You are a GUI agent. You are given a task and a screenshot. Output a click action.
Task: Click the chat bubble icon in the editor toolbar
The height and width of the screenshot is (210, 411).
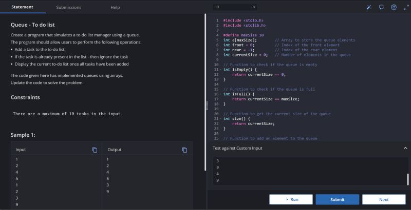pyautogui.click(x=381, y=7)
